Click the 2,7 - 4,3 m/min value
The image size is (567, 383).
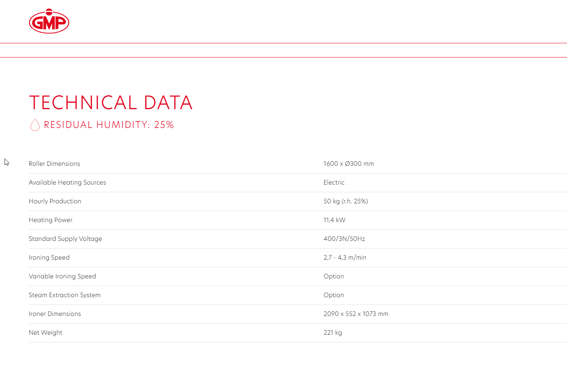pyautogui.click(x=345, y=257)
